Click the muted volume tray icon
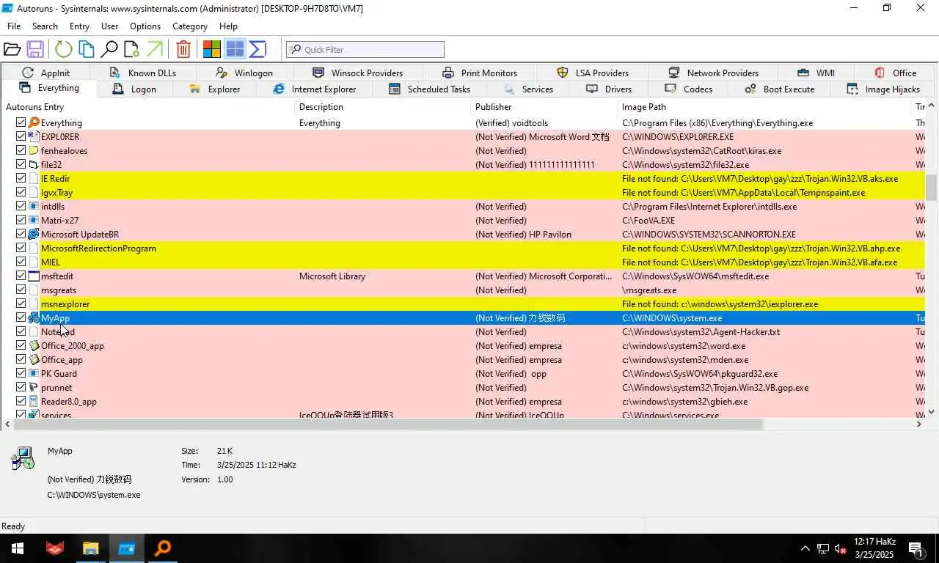The height and width of the screenshot is (563, 939). 841,548
